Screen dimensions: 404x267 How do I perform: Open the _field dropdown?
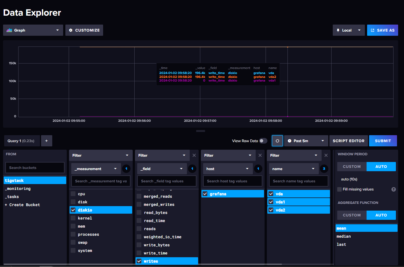161,169
